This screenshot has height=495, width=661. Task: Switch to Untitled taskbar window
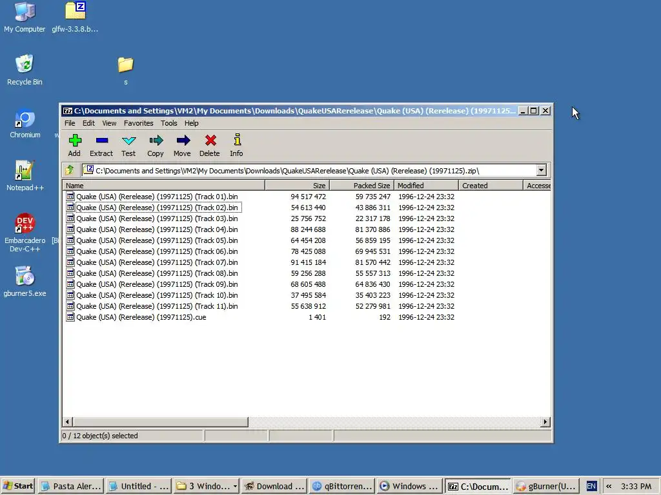[x=138, y=486]
